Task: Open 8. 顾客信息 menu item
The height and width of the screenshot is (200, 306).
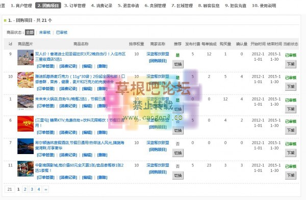Action: [x=209, y=6]
